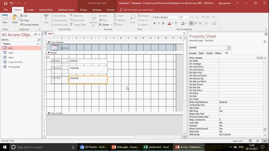Sort records Descending
Viewport: 269px width, 151px height.
59,20
